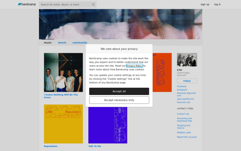The width and height of the screenshot is (241, 151).
Task: Switch to the community tab
Action: 80,43
